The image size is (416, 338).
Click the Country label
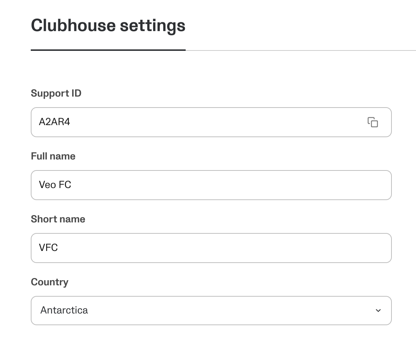pos(49,282)
